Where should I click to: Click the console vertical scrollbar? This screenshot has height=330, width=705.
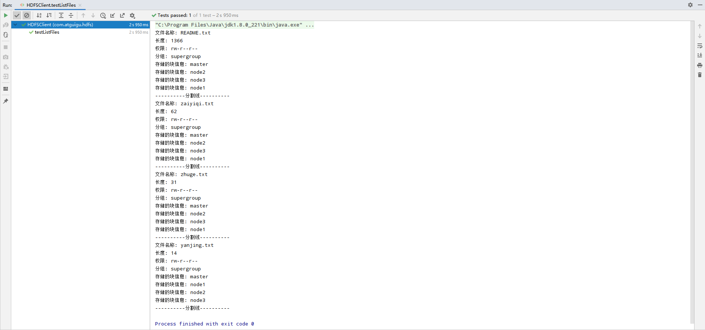tap(692, 172)
